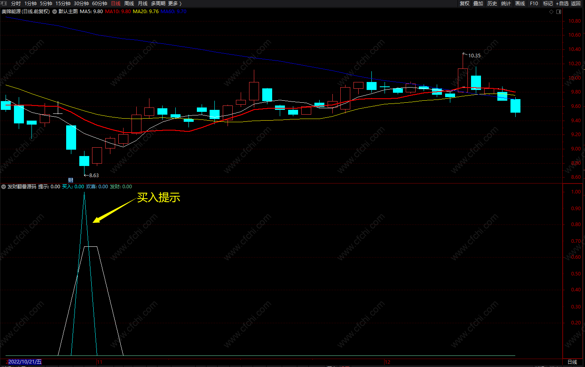
Task: Open the 复权 adjustment menu
Action: pos(465,3)
